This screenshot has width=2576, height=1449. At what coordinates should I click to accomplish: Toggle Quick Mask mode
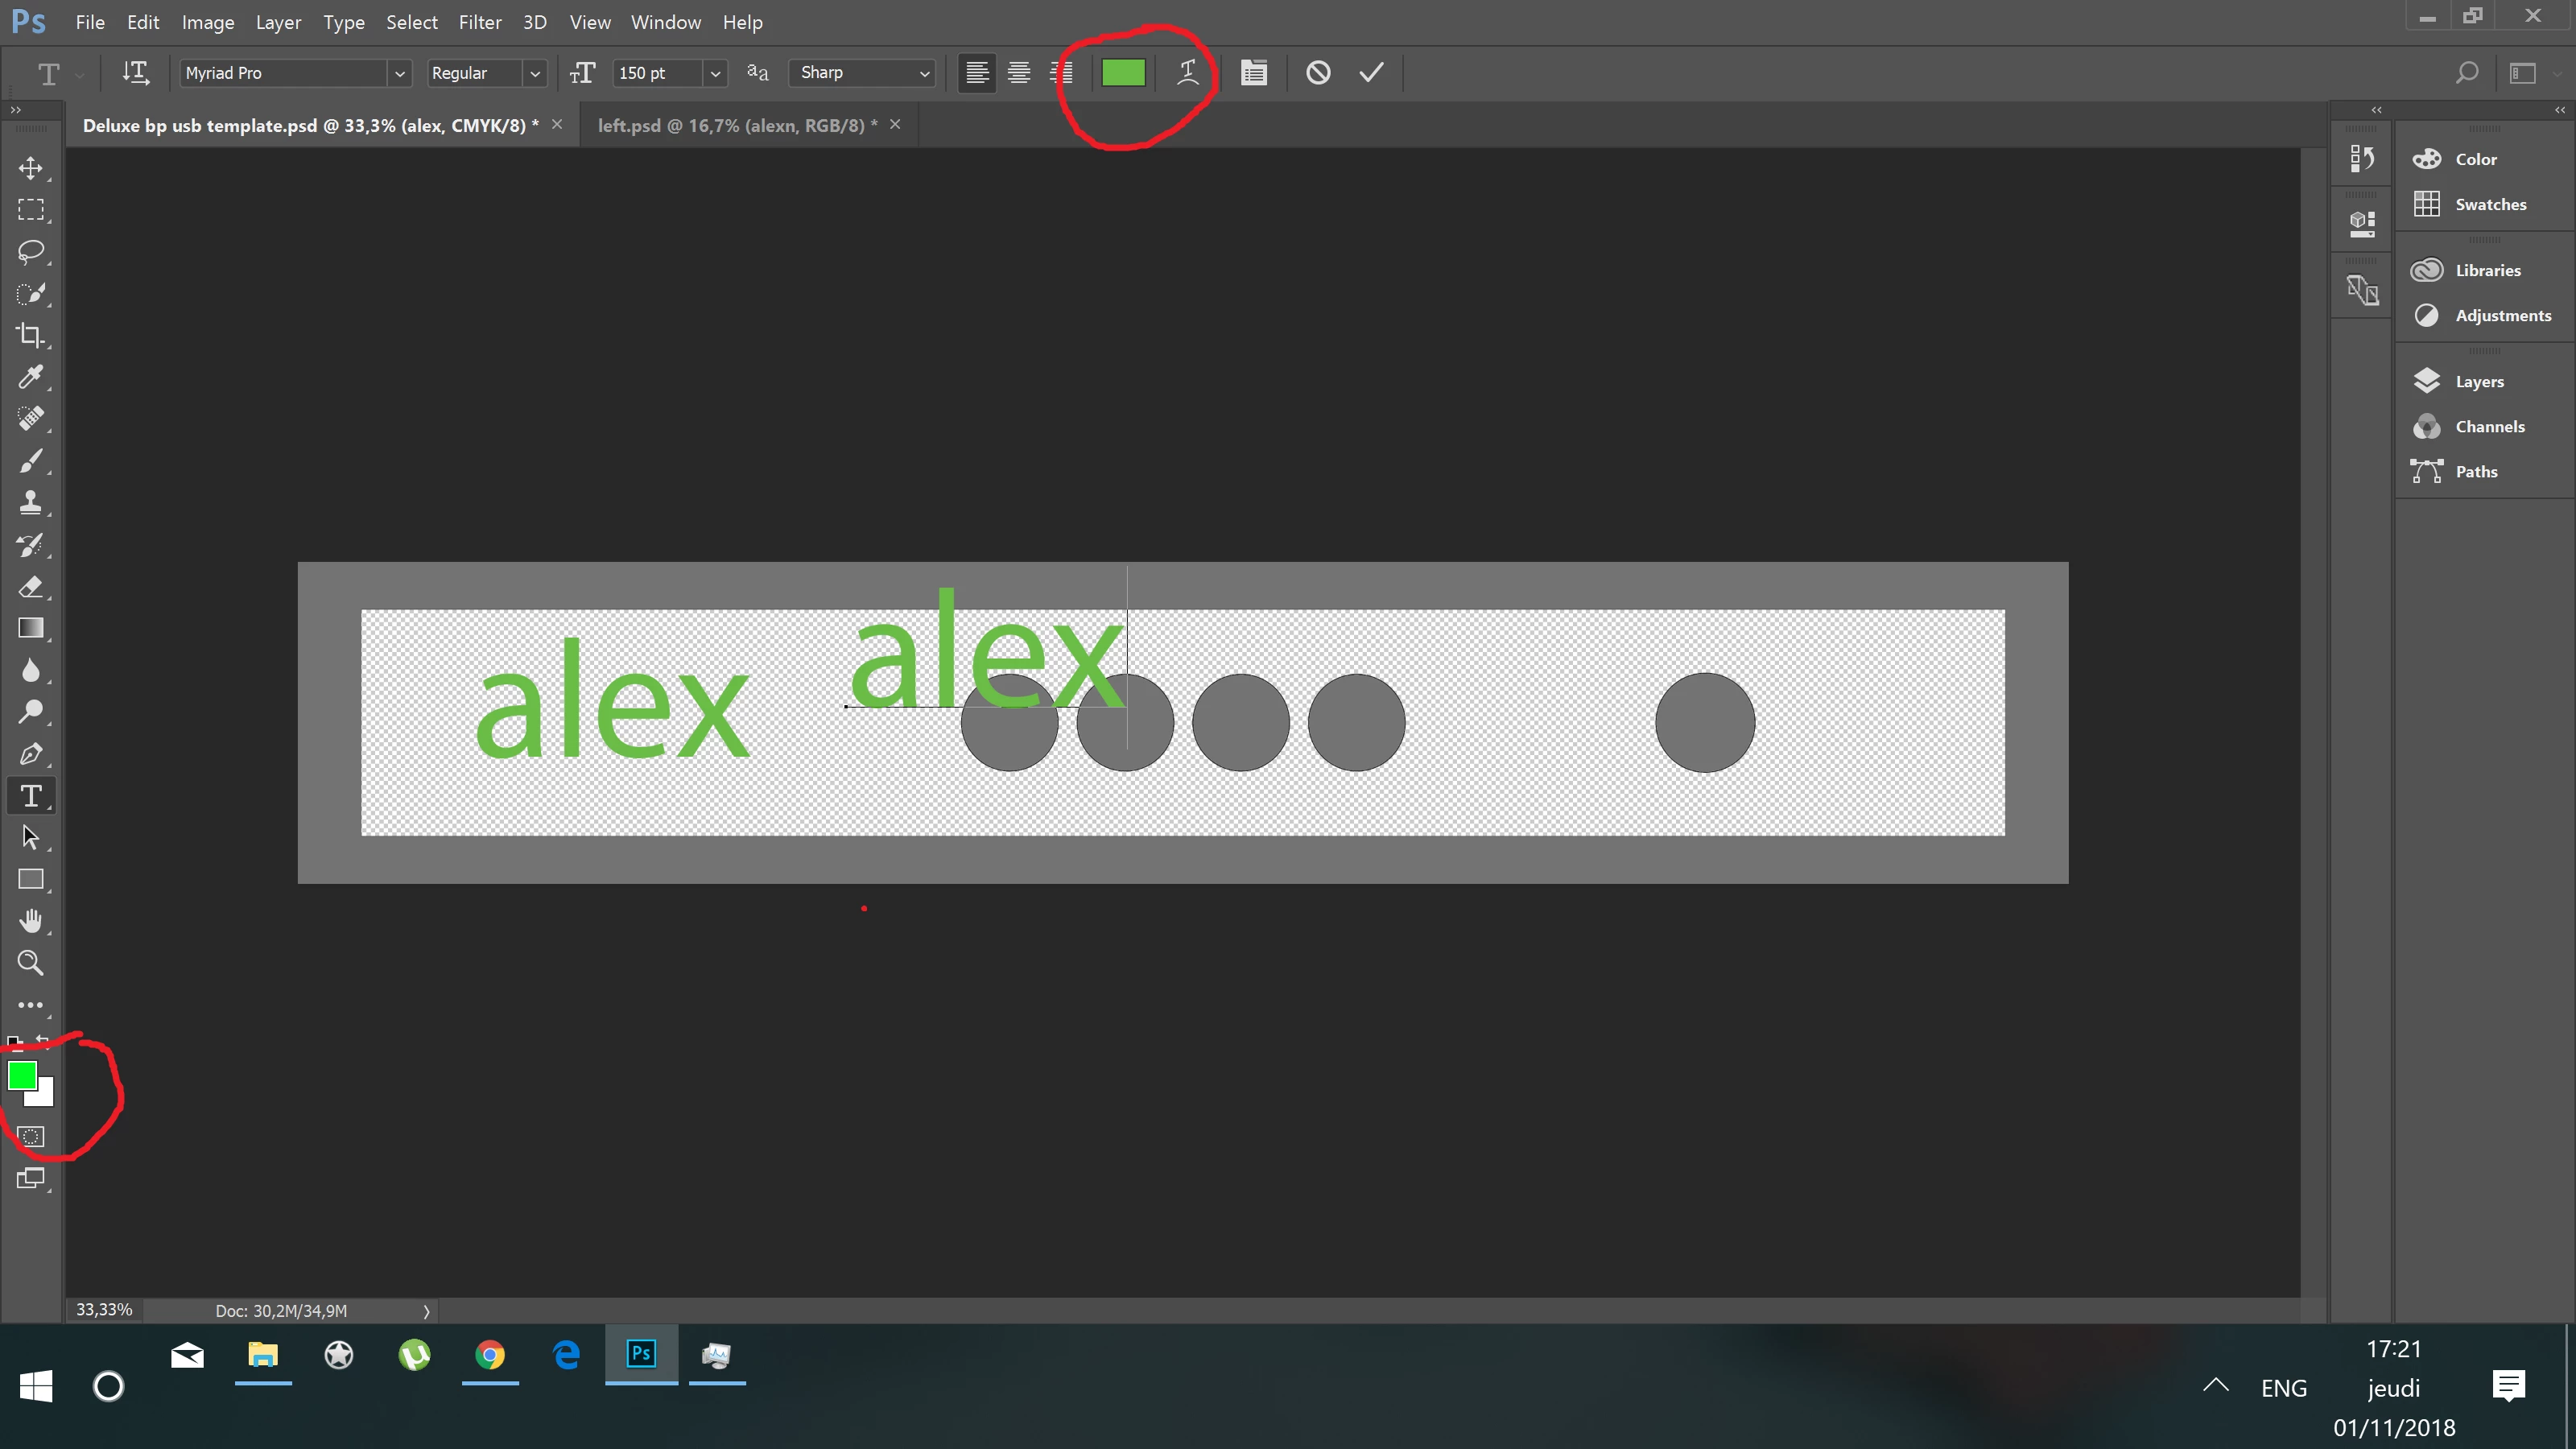(30, 1136)
